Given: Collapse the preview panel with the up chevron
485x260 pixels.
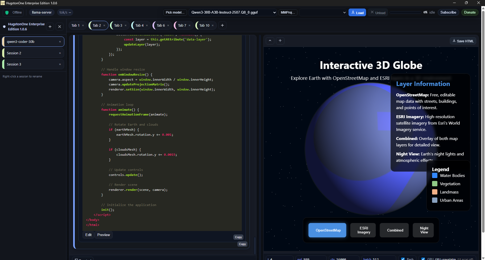Looking at the screenshot, I should (270, 41).
